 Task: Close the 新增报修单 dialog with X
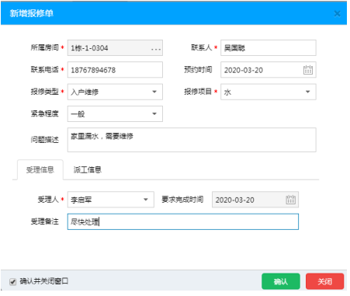pos(337,13)
